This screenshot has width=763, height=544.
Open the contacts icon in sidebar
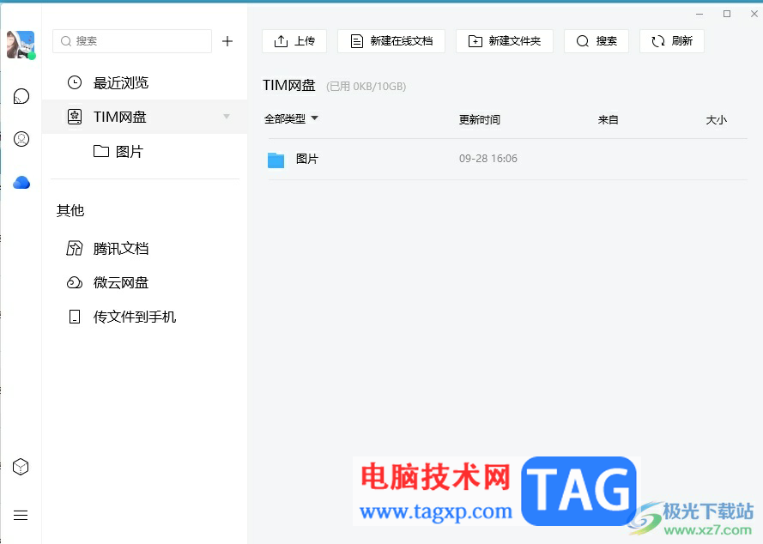21,139
